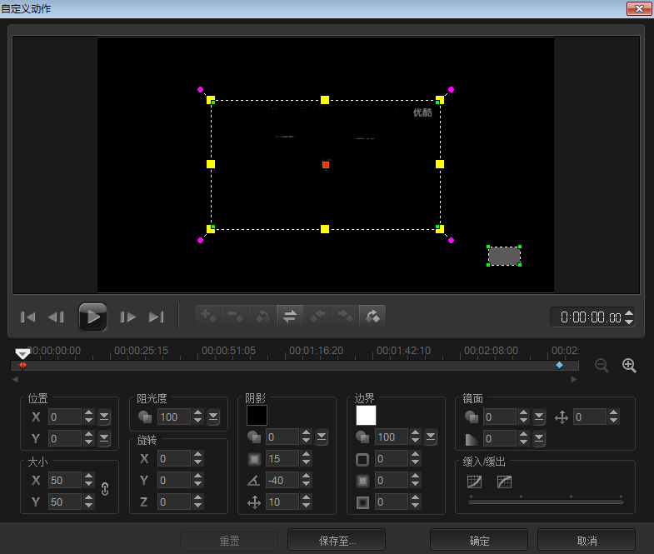Click the Position Y input field

[x=65, y=438]
